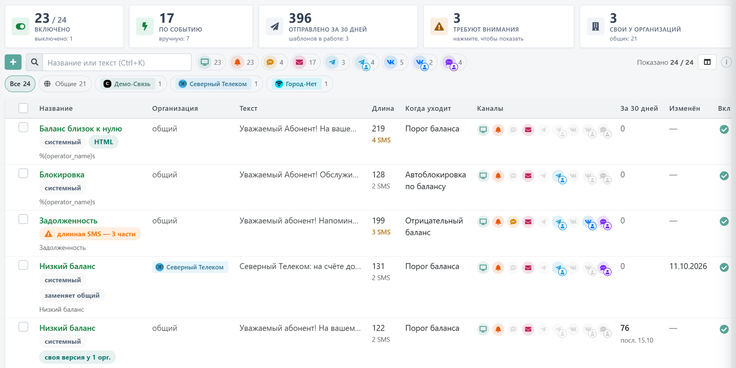736x368 pixels.
Task: Toggle the email channel in the Блокировка row
Action: point(528,176)
